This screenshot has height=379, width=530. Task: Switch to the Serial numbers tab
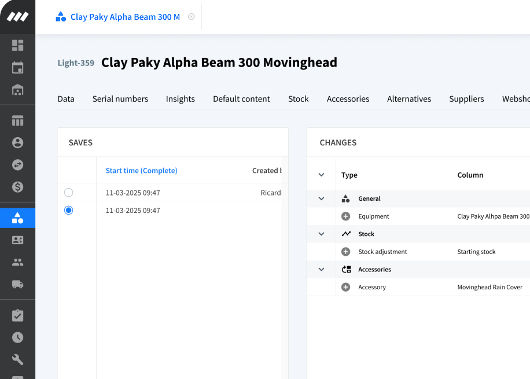[x=120, y=99]
